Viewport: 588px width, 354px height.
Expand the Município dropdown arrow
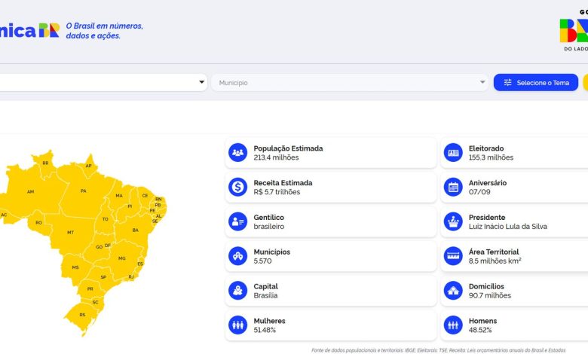coord(482,82)
